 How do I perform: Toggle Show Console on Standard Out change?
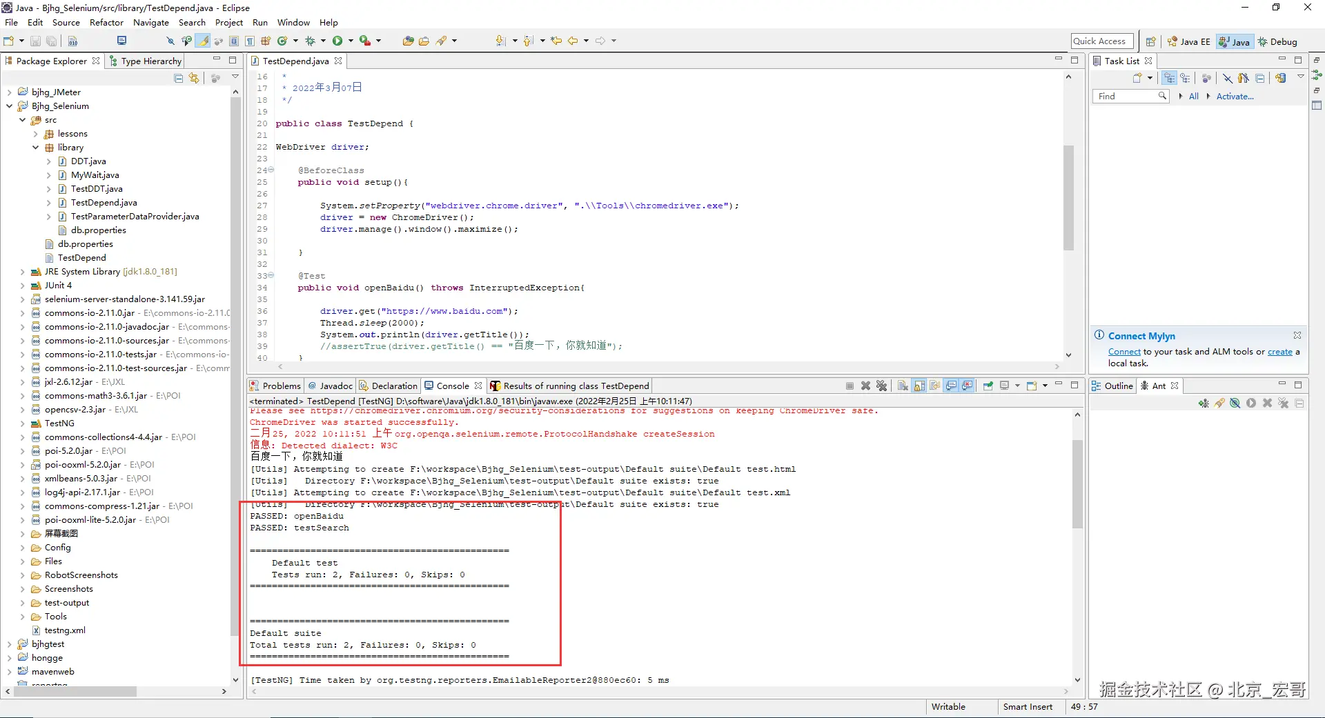click(x=951, y=386)
